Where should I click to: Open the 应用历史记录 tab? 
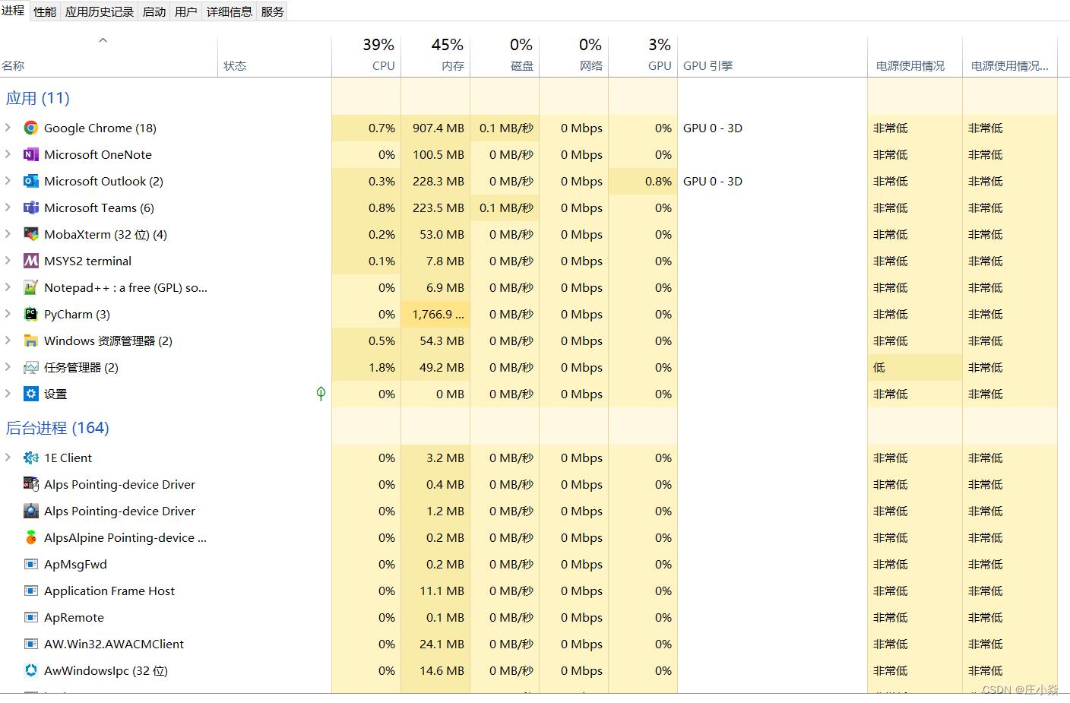click(x=100, y=11)
